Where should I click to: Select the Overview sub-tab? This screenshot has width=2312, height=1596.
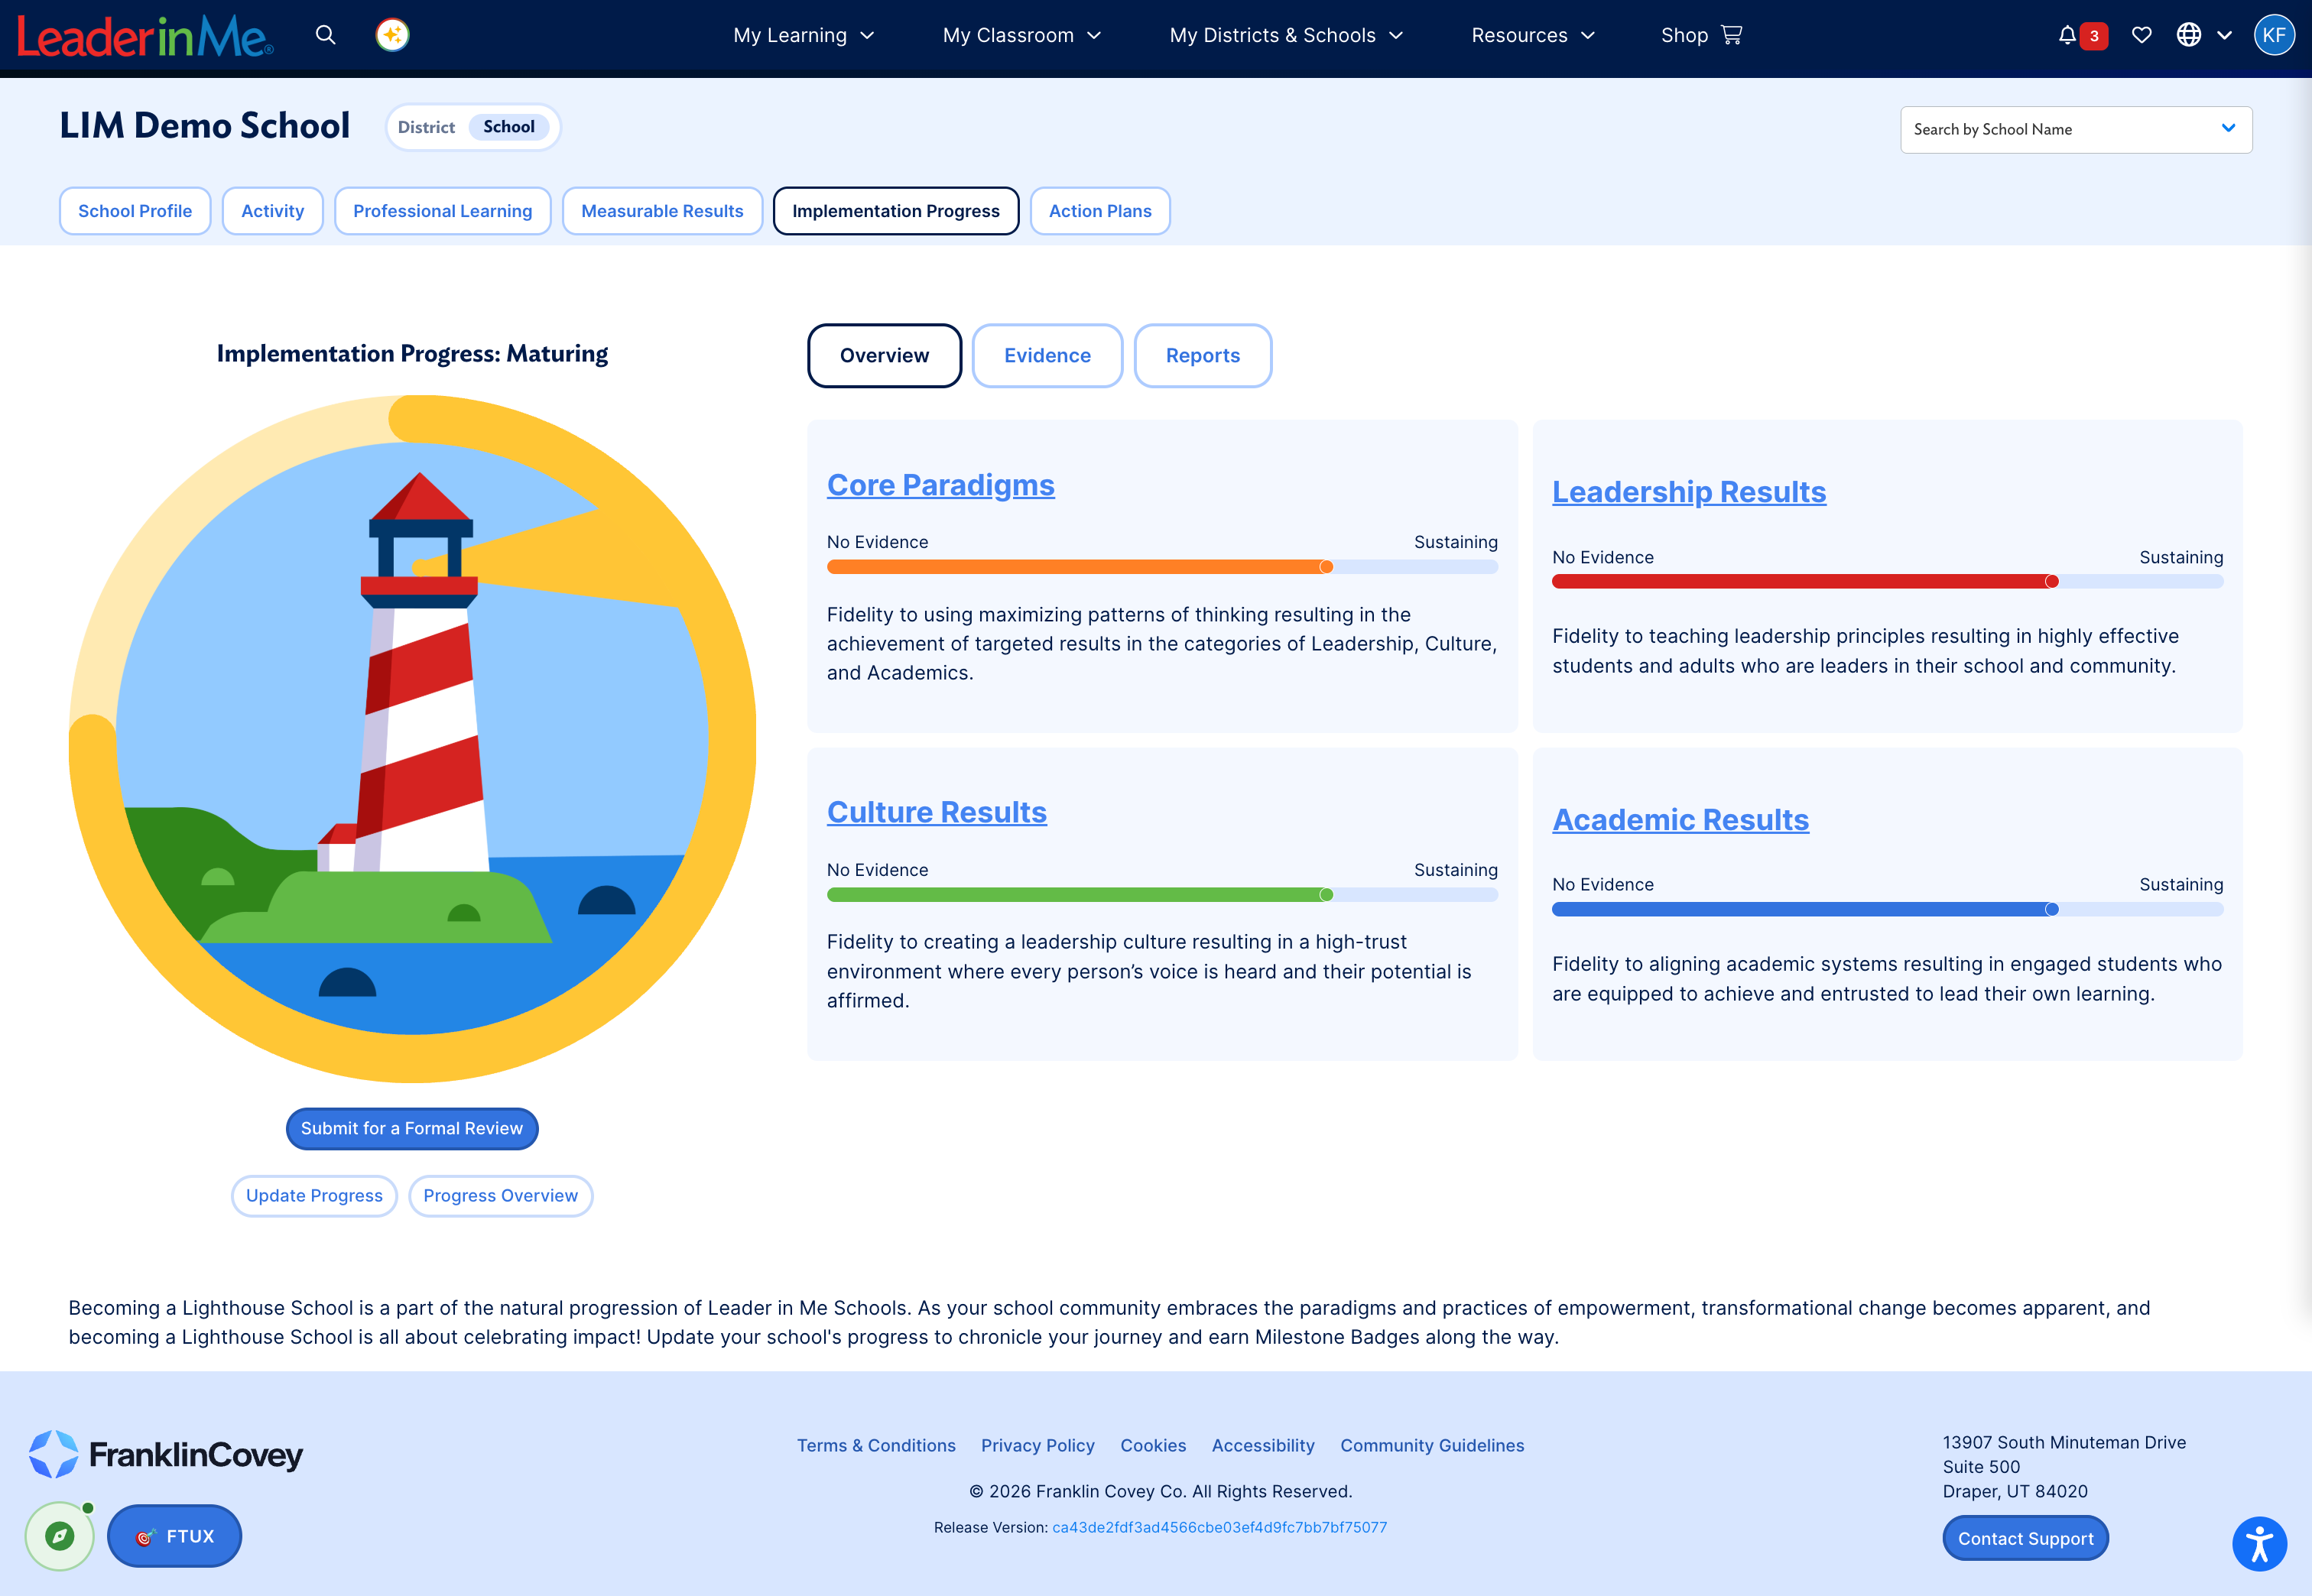pyautogui.click(x=884, y=355)
